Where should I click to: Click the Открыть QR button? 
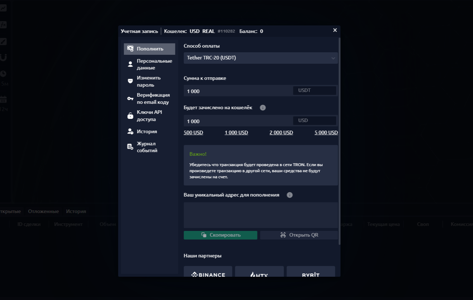299,235
